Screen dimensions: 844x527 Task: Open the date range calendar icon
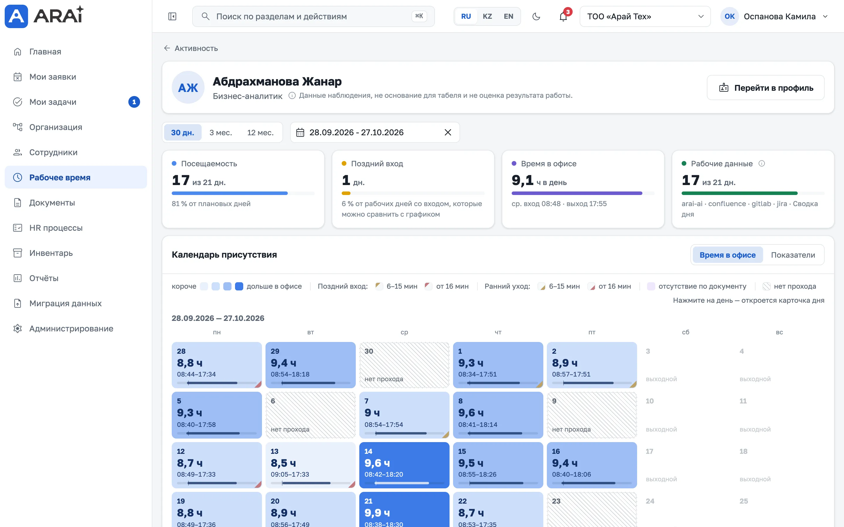(x=300, y=132)
